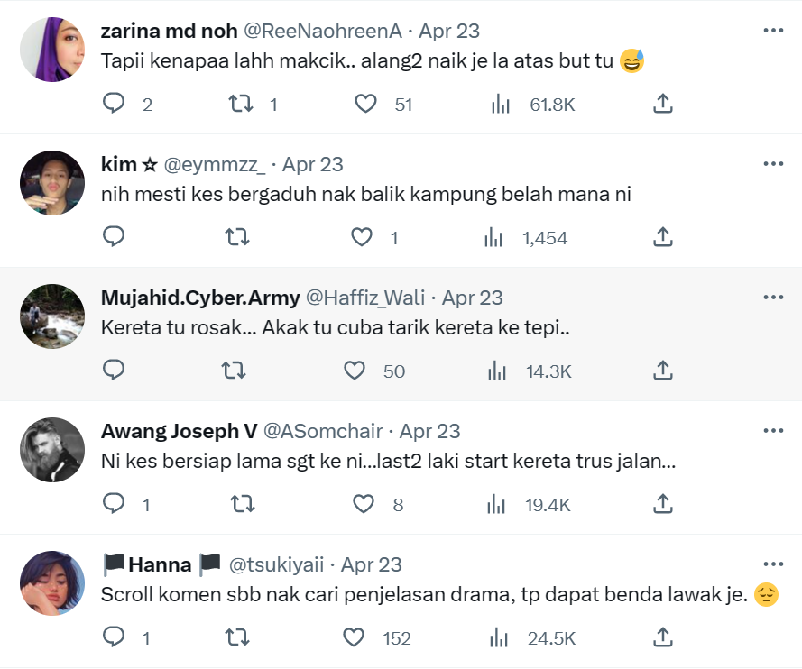Expand more options on Awang Joseph V's tweet
This screenshot has width=802, height=669.
pos(773,430)
